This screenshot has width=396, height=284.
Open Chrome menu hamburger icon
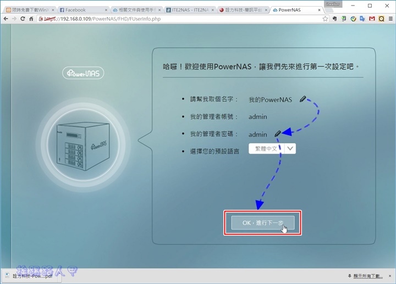point(391,19)
